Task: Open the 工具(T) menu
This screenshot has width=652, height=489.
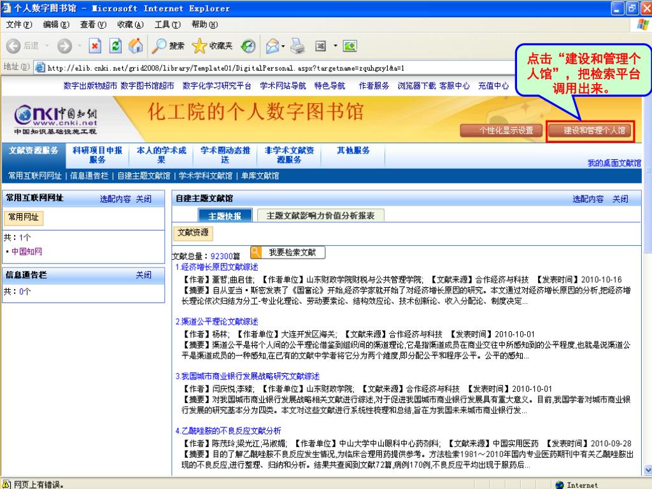Action: tap(167, 25)
